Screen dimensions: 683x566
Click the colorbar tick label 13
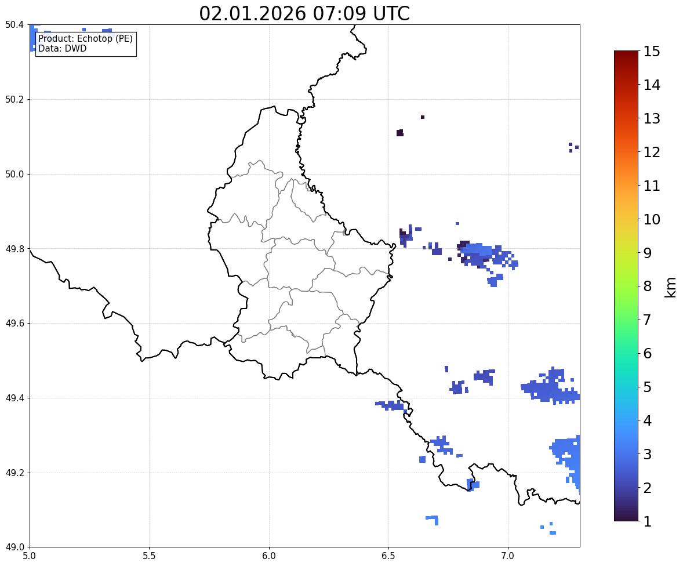point(652,118)
